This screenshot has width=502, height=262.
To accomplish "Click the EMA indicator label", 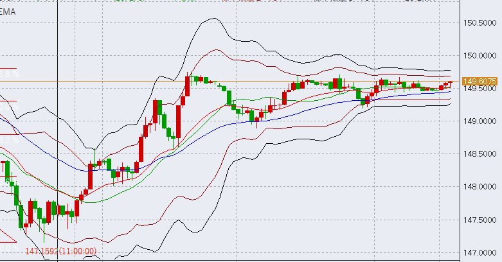I will (x=9, y=12).
